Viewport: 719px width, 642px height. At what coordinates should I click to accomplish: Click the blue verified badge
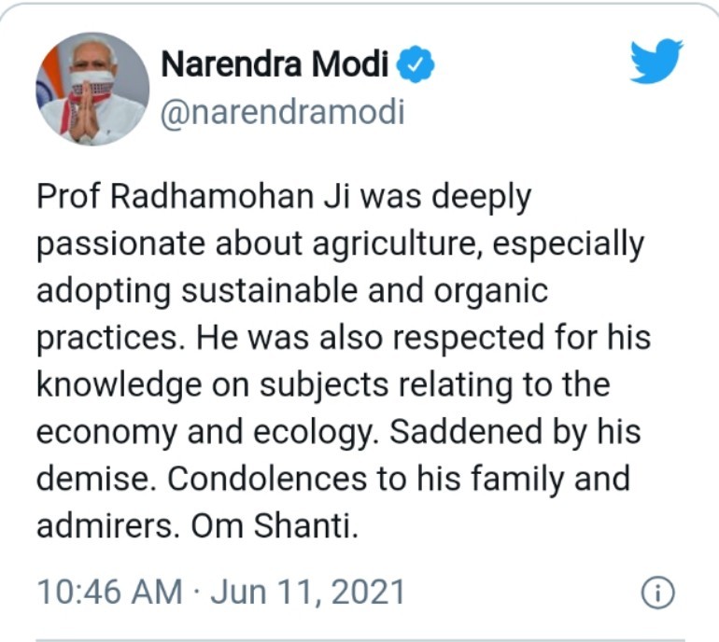click(416, 65)
